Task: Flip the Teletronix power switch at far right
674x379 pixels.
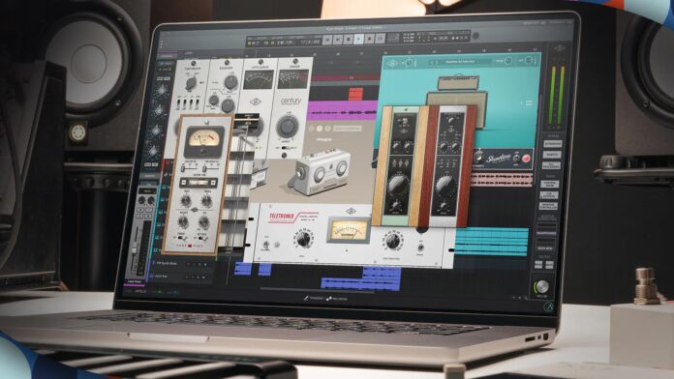Action: [420, 248]
